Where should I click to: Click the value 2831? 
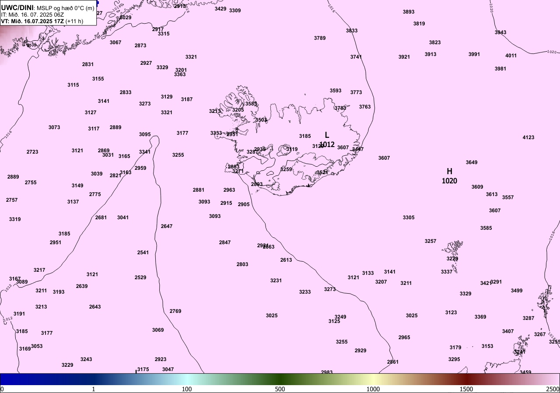(88, 64)
